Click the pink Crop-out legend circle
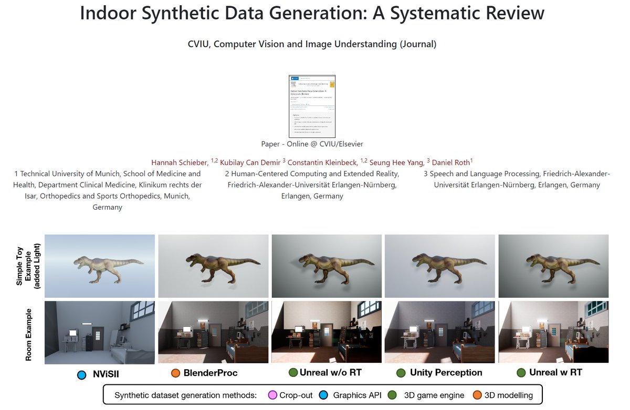Viewport: 630px width, 410px height. coord(272,395)
